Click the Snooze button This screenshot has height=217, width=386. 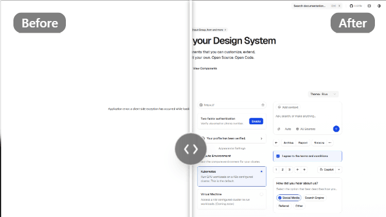(x=319, y=142)
